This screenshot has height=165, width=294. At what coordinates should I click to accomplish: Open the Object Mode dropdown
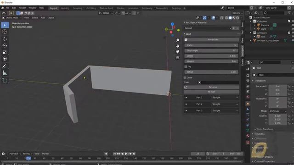[12, 18]
